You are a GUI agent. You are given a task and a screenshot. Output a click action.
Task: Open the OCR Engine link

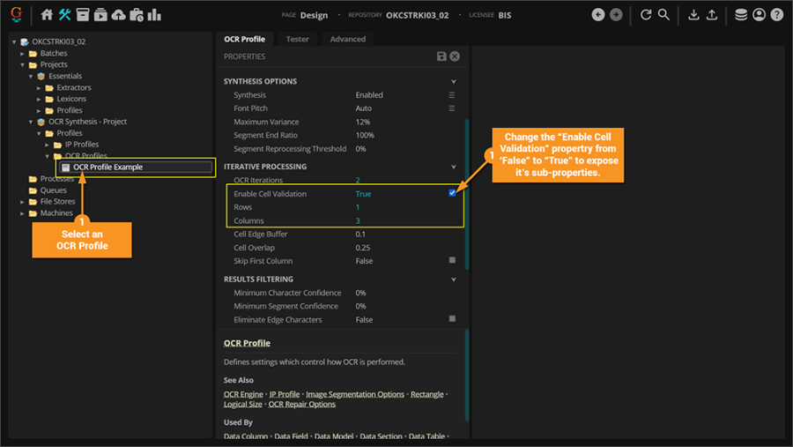click(x=243, y=394)
